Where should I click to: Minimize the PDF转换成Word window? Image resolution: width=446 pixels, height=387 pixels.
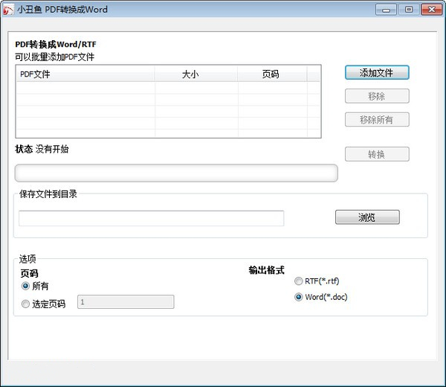[x=386, y=10]
